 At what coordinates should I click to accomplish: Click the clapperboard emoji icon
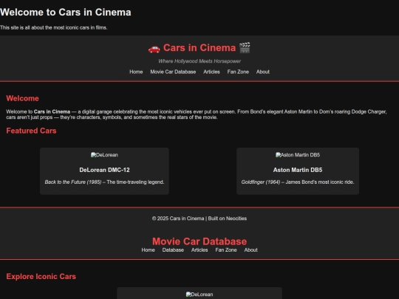245,48
